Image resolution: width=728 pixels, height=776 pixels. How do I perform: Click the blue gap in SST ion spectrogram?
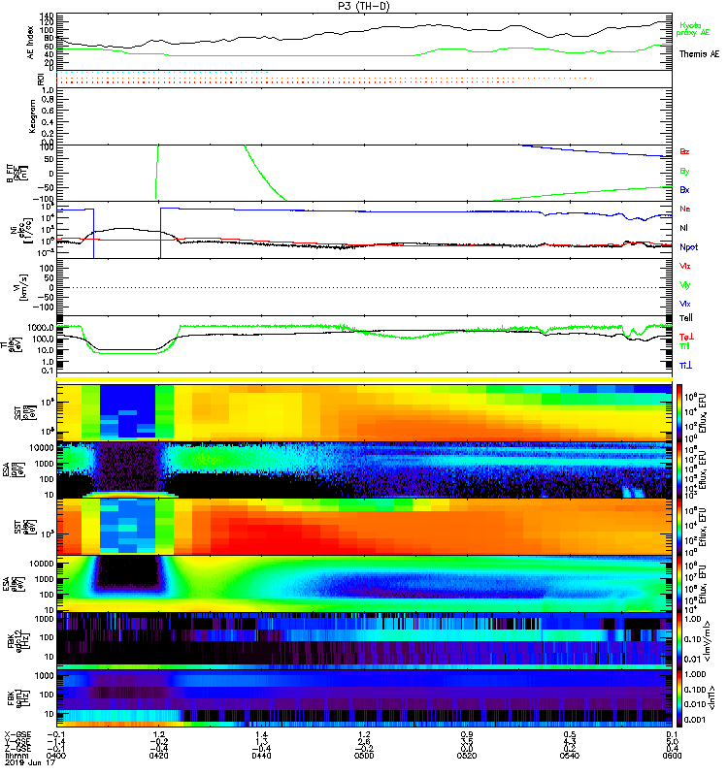[128, 411]
